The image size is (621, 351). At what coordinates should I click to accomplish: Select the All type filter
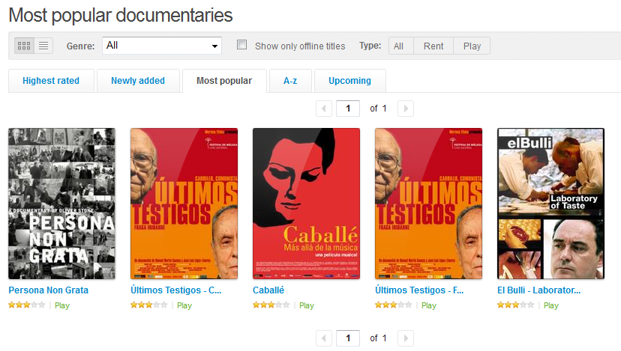pos(398,46)
